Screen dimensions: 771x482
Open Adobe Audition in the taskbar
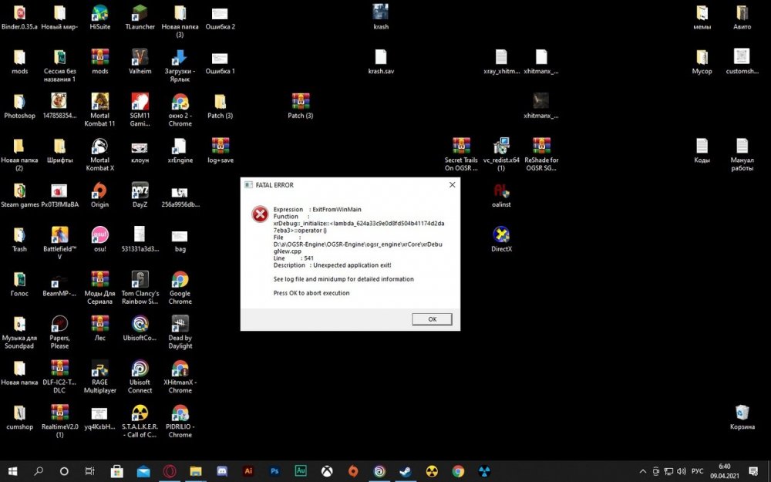coord(301,471)
